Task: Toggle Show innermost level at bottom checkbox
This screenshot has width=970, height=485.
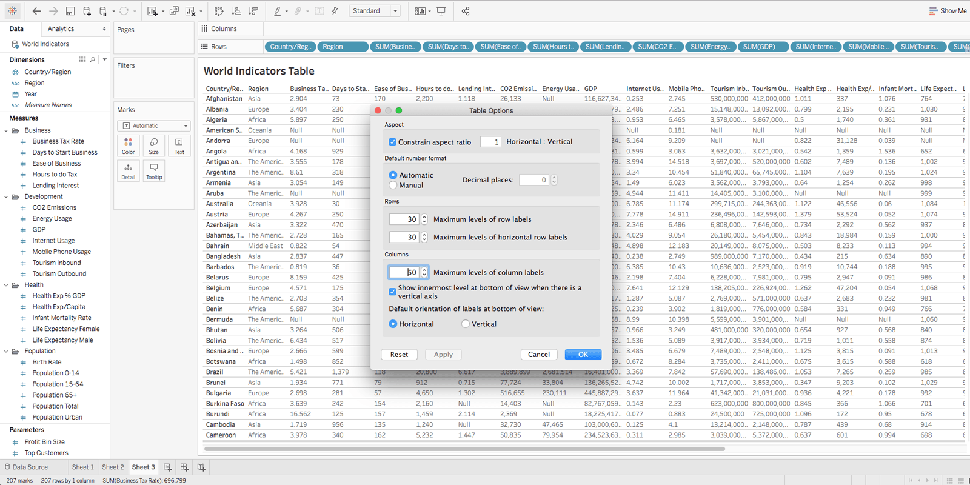Action: (x=392, y=292)
